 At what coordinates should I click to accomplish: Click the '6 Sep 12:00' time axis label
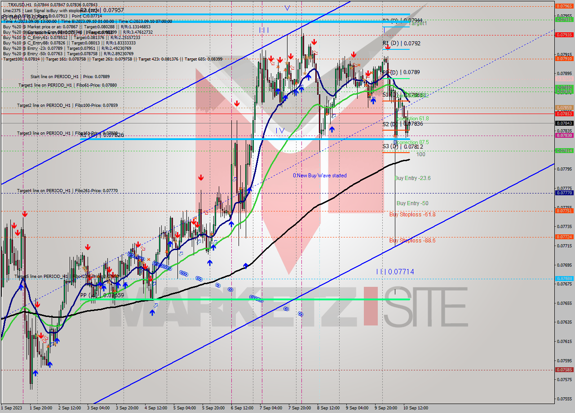[242, 408]
